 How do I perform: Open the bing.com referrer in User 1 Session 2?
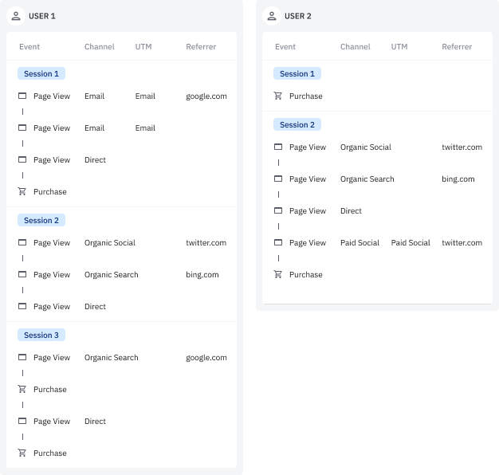[202, 275]
